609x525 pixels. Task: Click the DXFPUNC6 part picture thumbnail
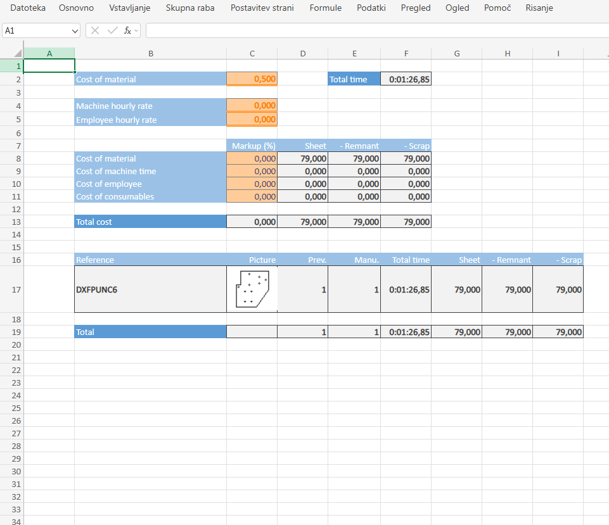click(252, 289)
